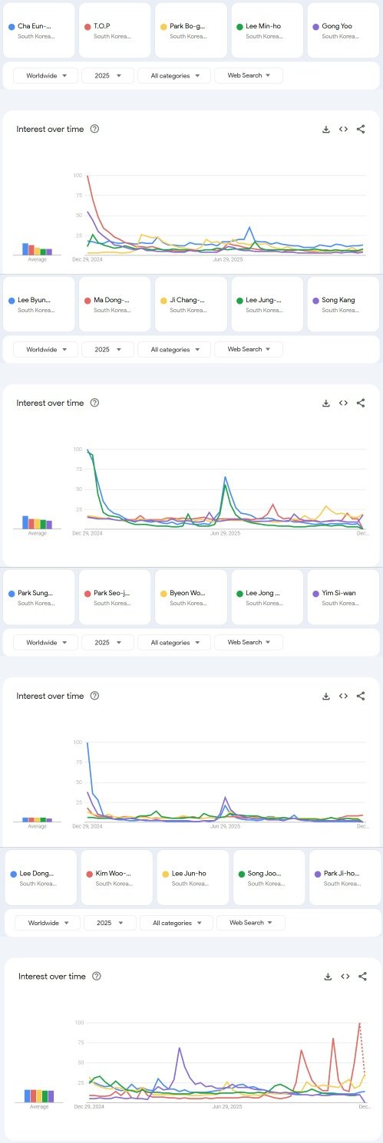Click help icon on Interest over time, Song Kang section
The image size is (383, 1143).
pos(94,403)
